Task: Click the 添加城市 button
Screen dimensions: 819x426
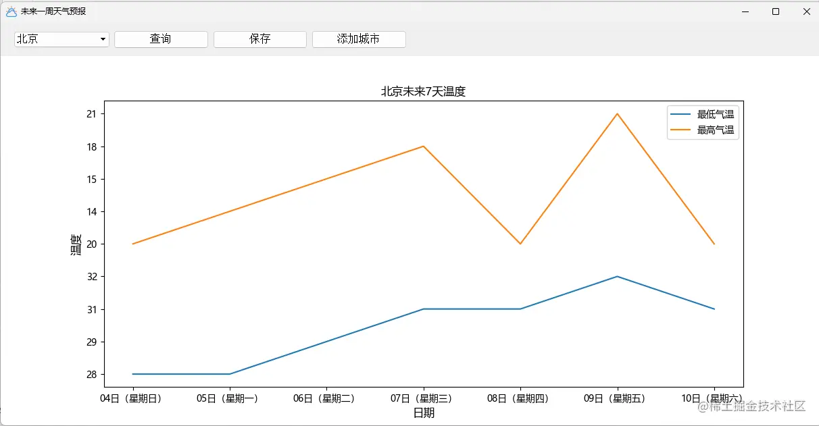Action: coord(359,39)
